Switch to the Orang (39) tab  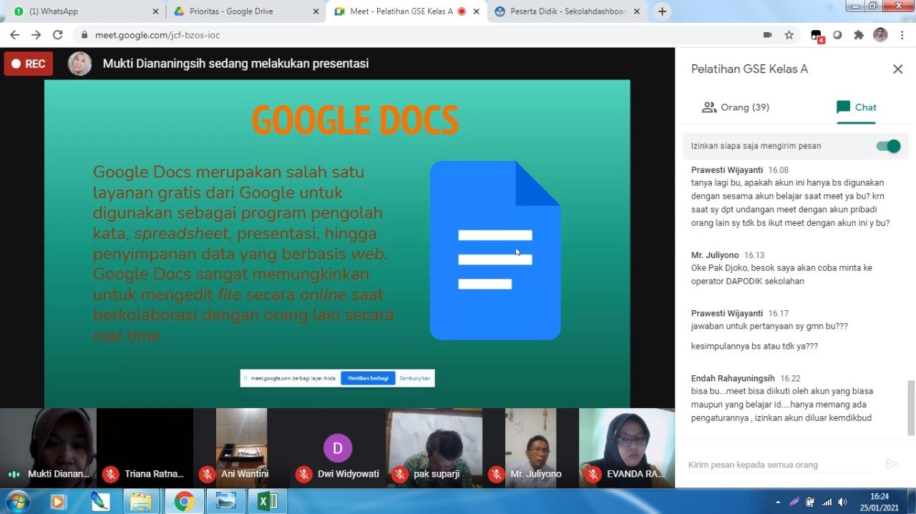735,107
